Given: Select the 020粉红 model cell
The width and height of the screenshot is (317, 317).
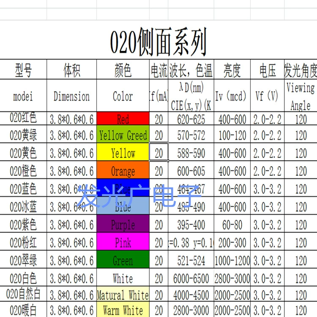Looking at the screenshot, I should click(x=23, y=241).
